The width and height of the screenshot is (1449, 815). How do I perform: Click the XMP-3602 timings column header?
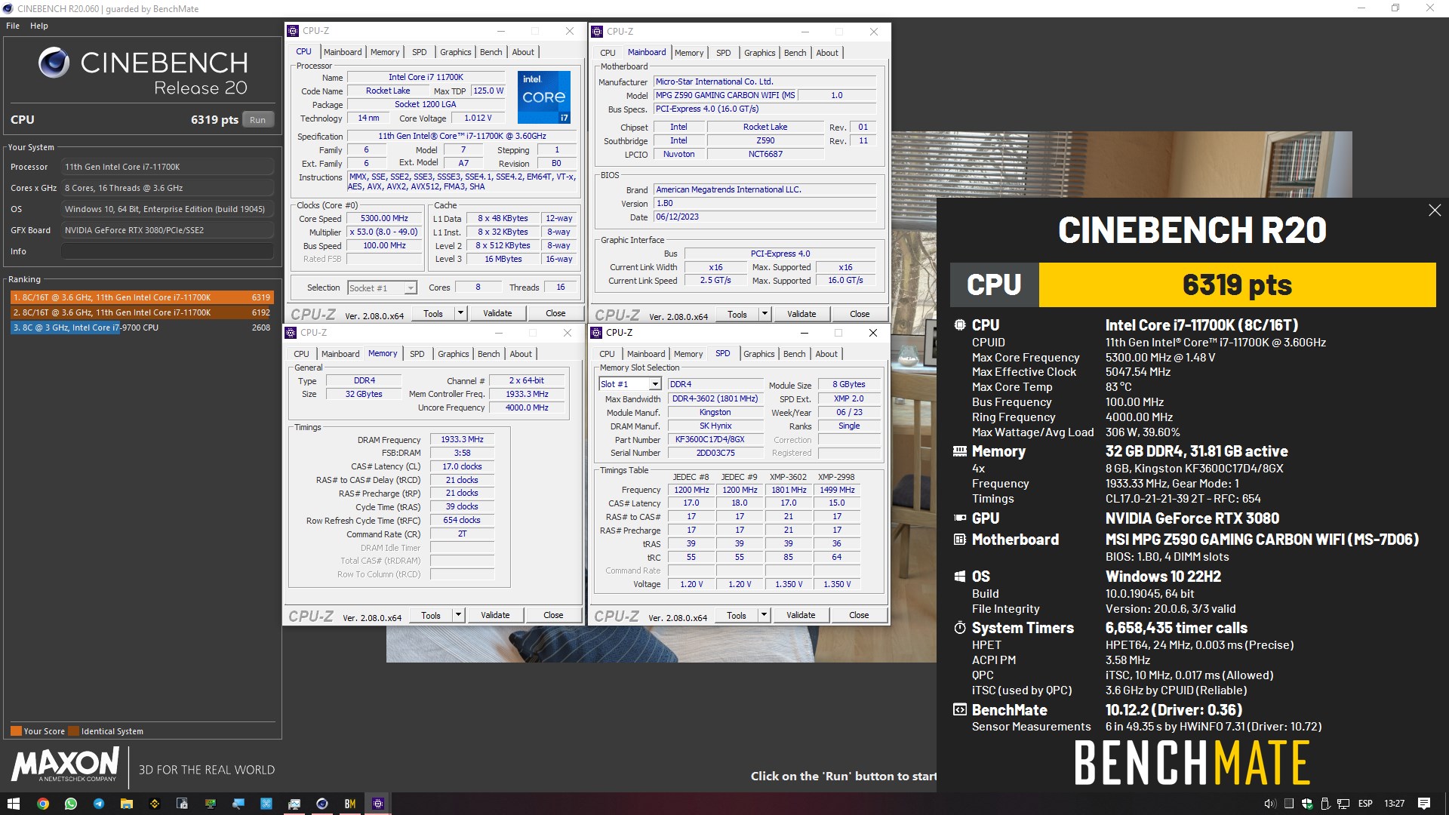coord(788,477)
